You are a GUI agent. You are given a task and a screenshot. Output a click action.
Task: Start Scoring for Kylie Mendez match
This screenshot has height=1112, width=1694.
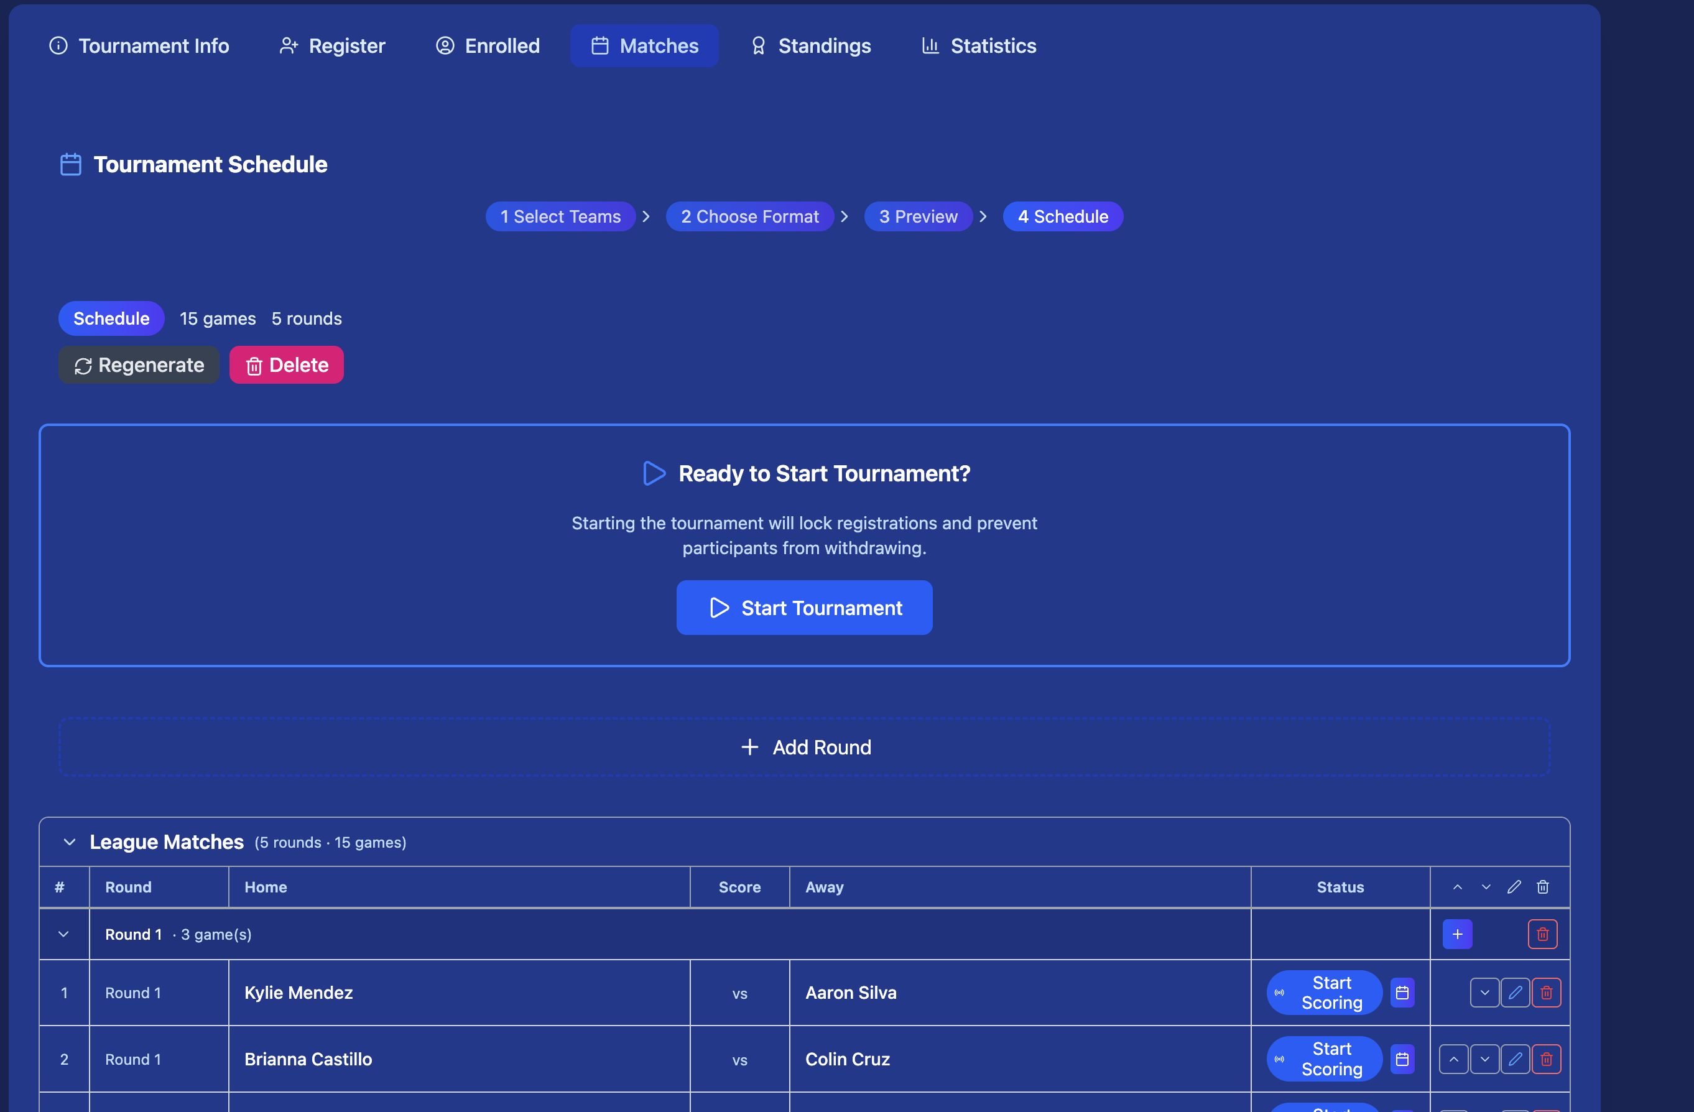pyautogui.click(x=1324, y=993)
